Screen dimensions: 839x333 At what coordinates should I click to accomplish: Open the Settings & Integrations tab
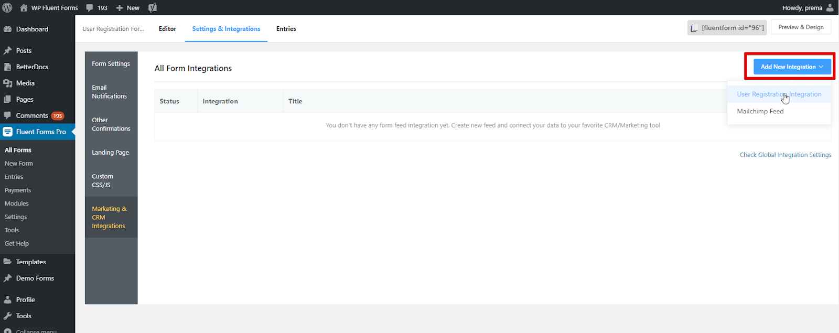(x=226, y=29)
